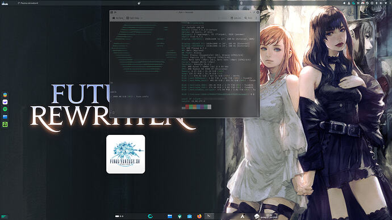Click Find in the Konsole toolbar
This screenshot has height=220, width=392.
coord(248,18)
